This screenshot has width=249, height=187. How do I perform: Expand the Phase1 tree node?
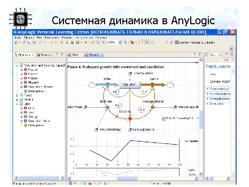[21, 70]
